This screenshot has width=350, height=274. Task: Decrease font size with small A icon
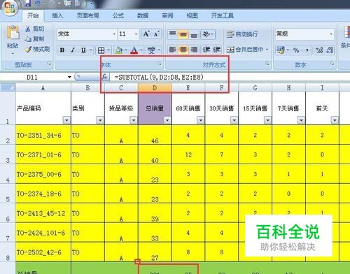156,34
